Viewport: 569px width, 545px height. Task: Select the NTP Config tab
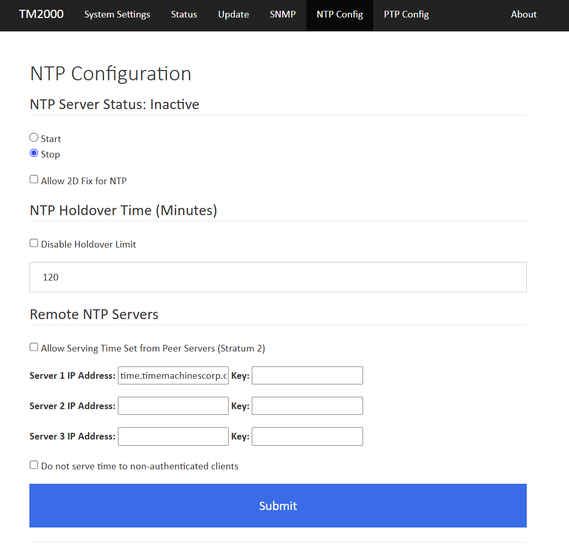tap(340, 14)
